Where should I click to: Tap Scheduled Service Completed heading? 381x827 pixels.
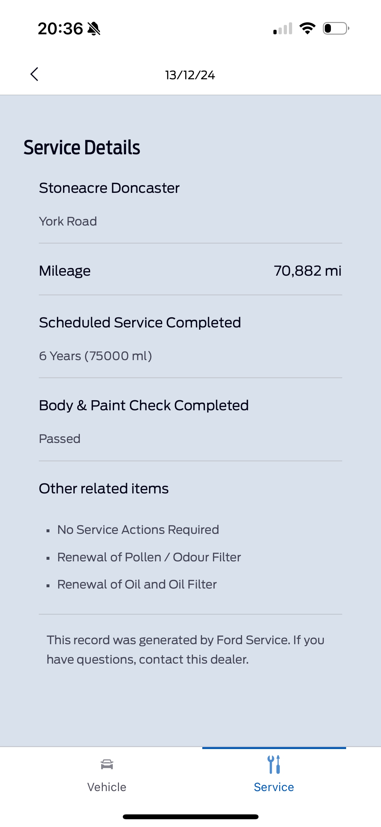[x=140, y=323]
